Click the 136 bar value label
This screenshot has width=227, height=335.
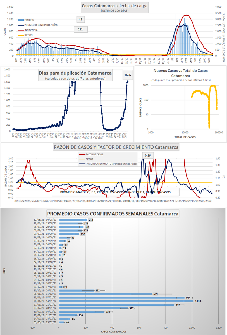click(x=81, y=315)
